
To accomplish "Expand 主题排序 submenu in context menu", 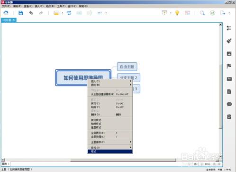I will (110, 142).
